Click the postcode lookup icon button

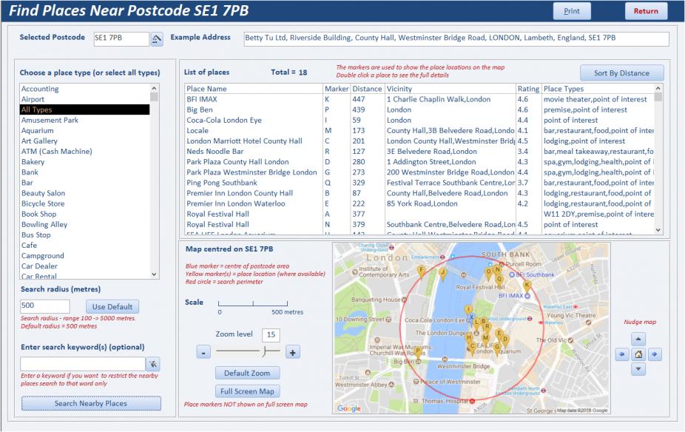coord(156,39)
